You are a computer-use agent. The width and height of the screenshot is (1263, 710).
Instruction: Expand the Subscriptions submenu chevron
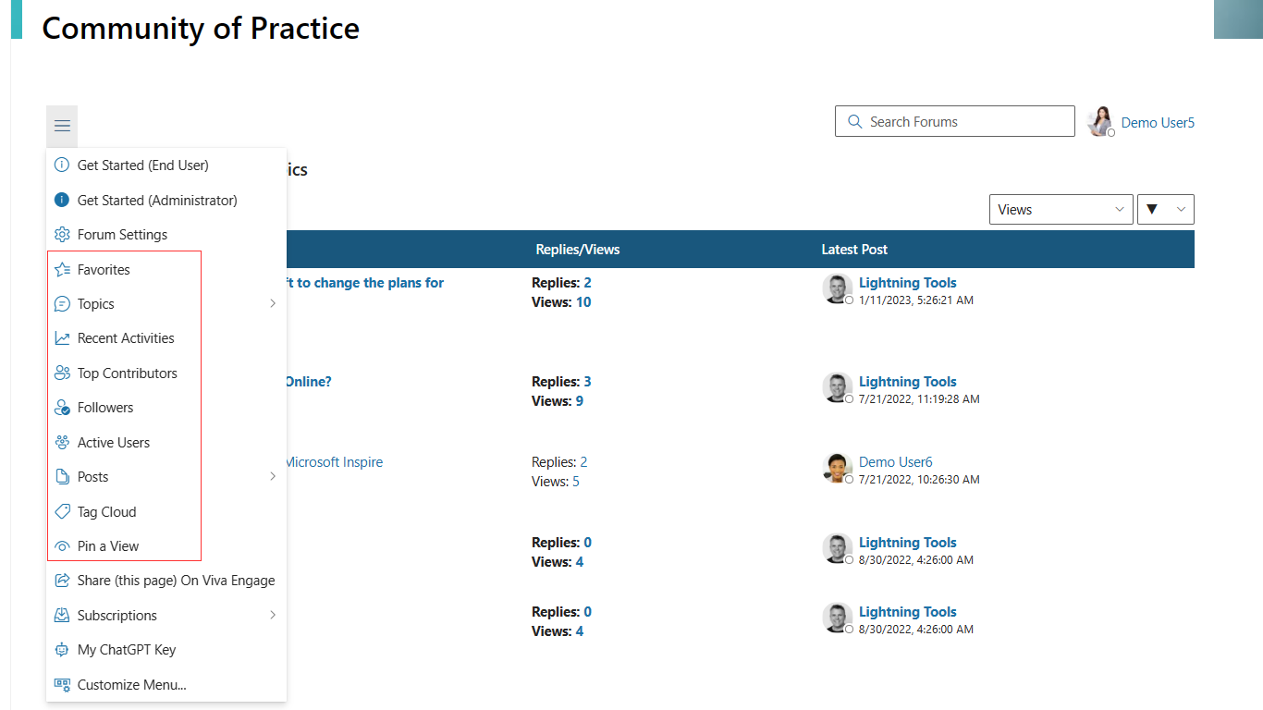(273, 616)
